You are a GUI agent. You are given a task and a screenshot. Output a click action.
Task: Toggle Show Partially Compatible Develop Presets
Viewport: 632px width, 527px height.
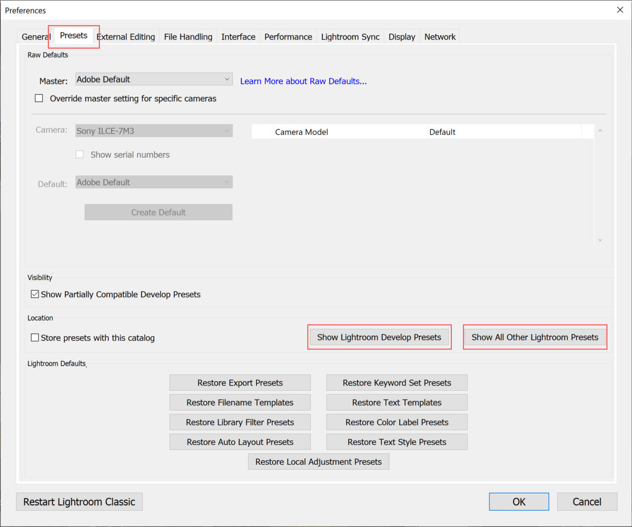pyautogui.click(x=34, y=294)
